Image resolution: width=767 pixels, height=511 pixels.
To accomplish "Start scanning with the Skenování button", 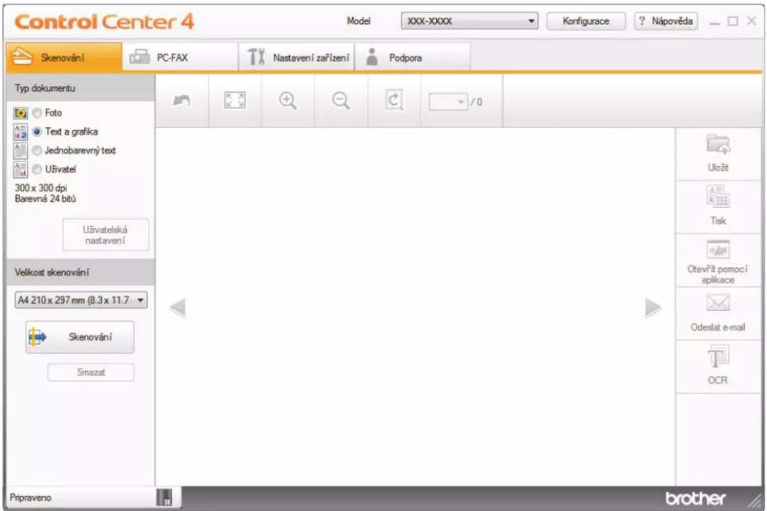I will [x=80, y=337].
